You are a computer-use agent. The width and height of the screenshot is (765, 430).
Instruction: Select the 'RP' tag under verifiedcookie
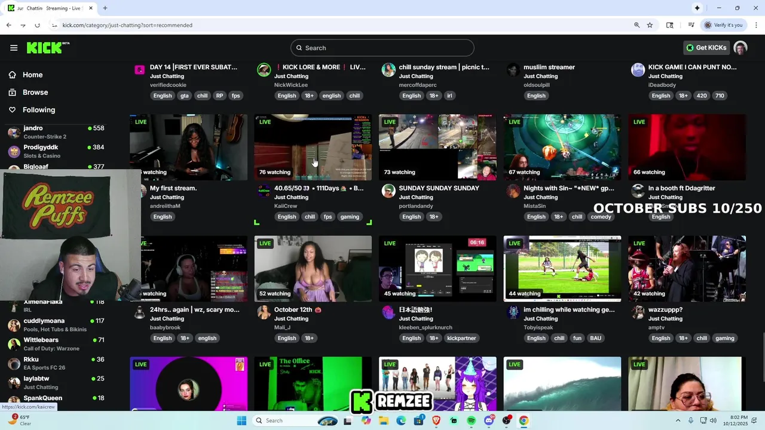[x=219, y=96]
